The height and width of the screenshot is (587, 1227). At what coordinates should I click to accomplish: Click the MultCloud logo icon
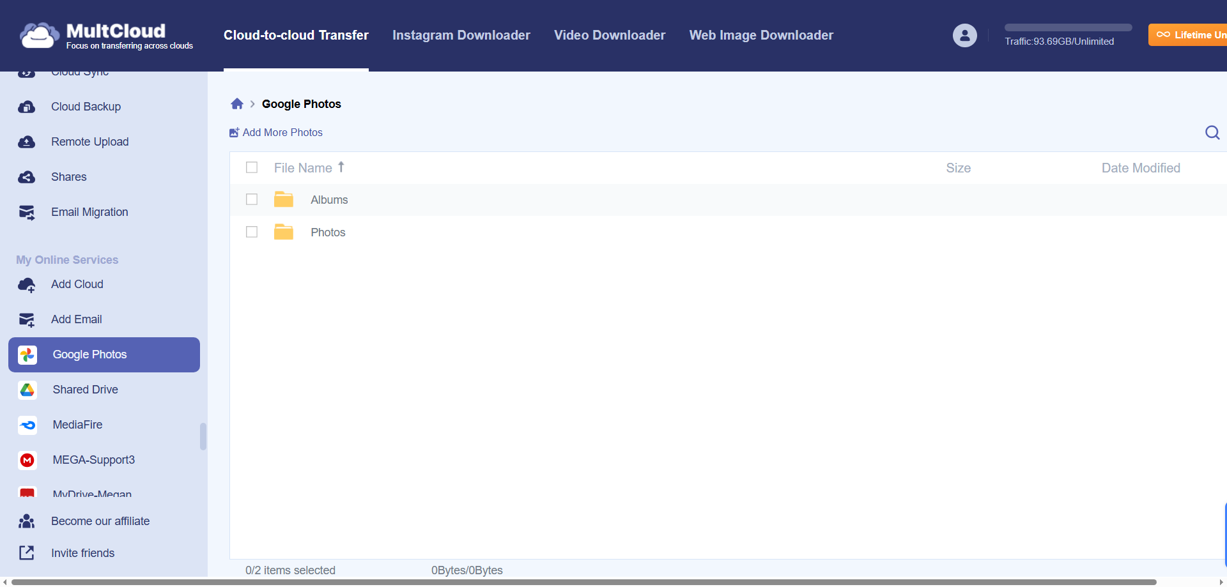point(40,36)
